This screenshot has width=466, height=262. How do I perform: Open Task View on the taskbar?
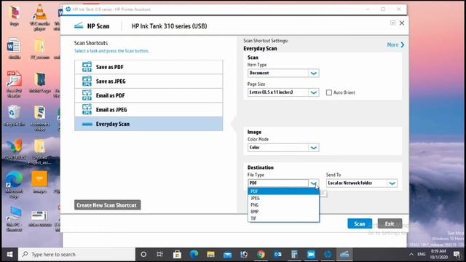point(160,255)
